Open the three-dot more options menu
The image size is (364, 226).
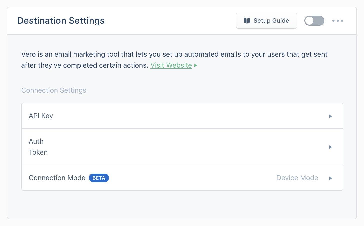point(338,21)
